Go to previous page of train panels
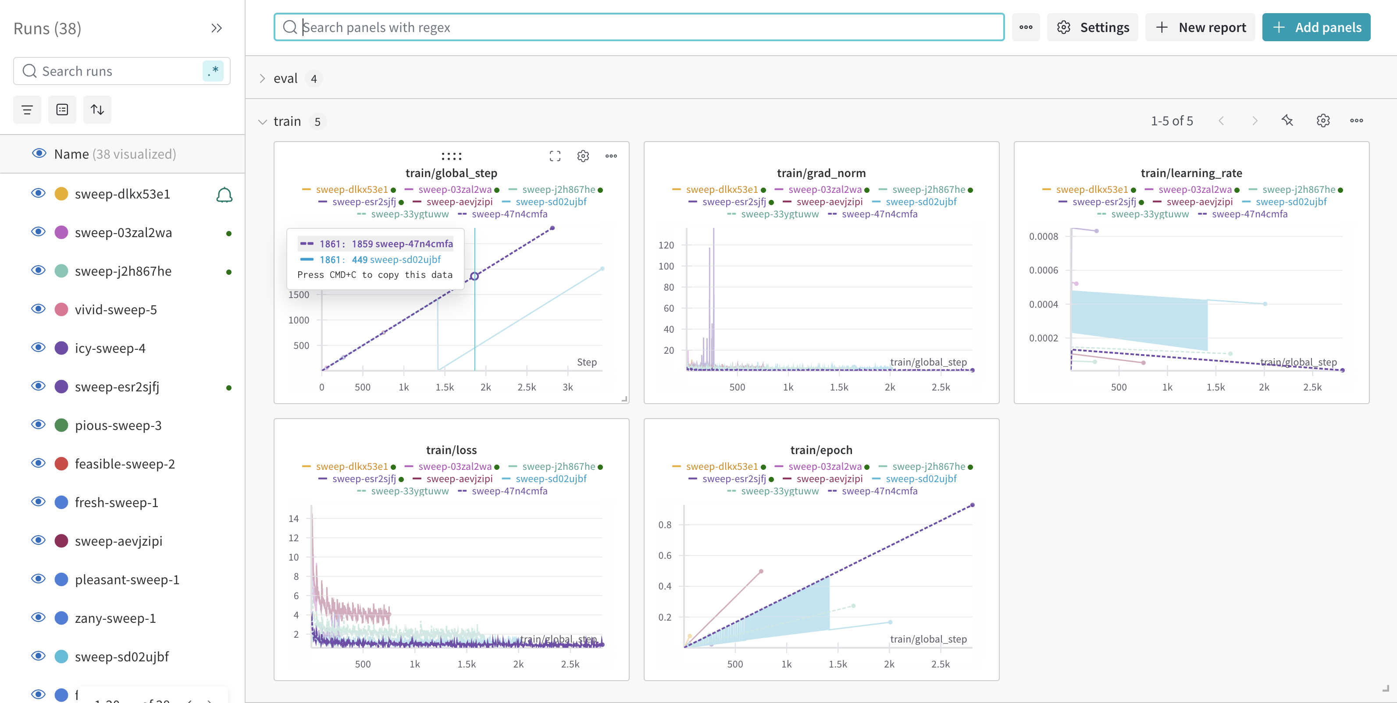This screenshot has width=1397, height=703. click(x=1221, y=121)
